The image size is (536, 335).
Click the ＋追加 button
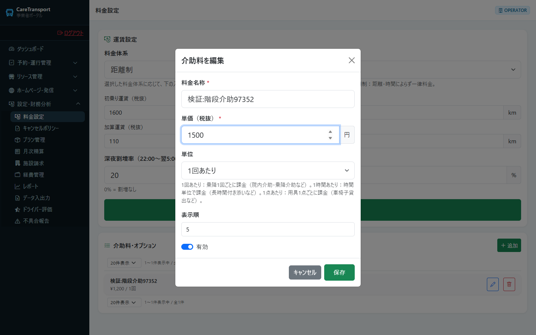pos(509,245)
